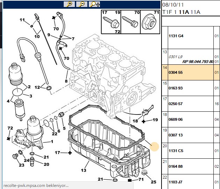Click callout 17 with plus marker
The height and width of the screenshot is (189, 220).
[x=57, y=152]
